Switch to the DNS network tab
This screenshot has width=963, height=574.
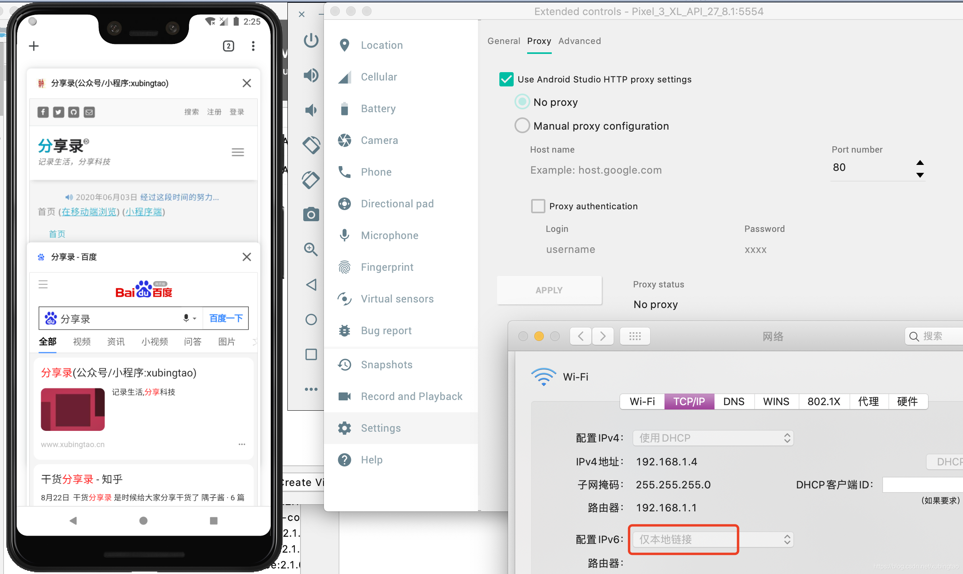(x=734, y=402)
